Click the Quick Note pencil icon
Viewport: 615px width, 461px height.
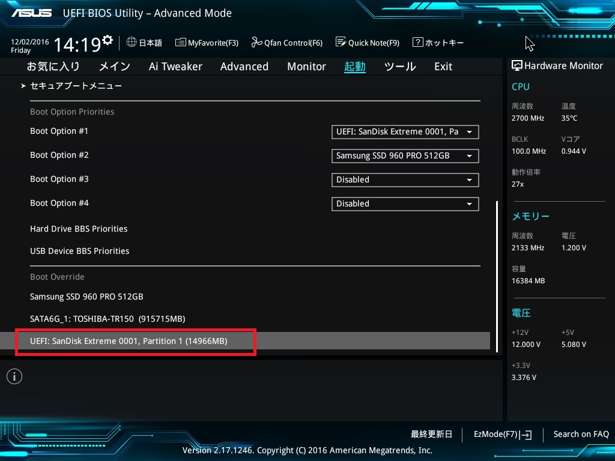341,42
